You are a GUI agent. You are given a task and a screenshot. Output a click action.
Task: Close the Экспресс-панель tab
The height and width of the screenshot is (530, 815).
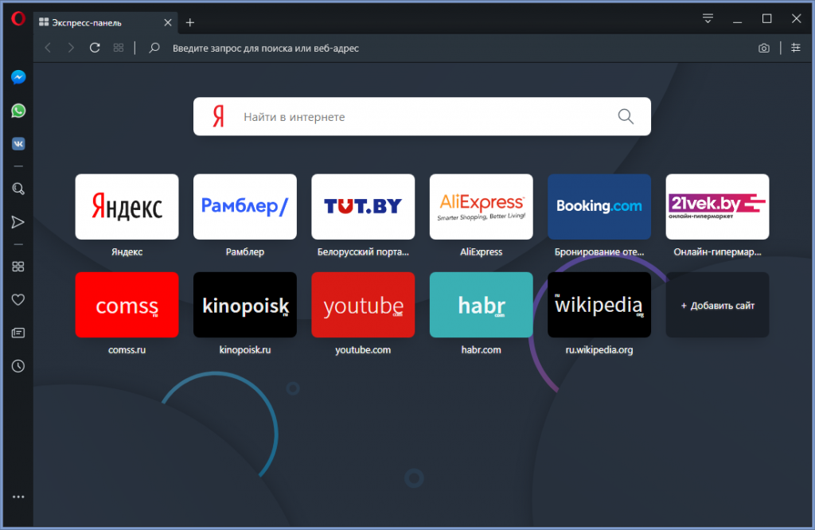pyautogui.click(x=168, y=22)
